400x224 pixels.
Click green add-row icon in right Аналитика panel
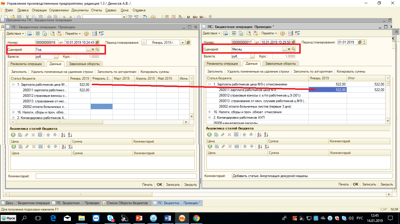209,134
